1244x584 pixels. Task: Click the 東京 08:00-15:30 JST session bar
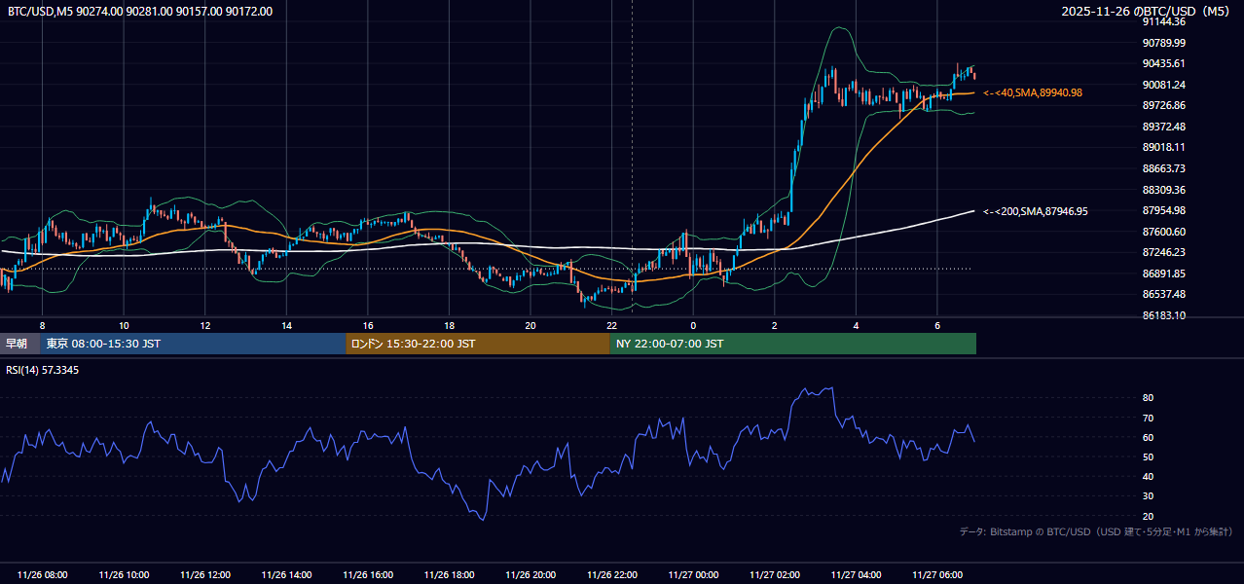(193, 344)
